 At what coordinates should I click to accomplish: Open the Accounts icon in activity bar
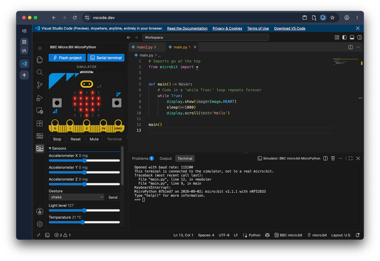point(40,211)
